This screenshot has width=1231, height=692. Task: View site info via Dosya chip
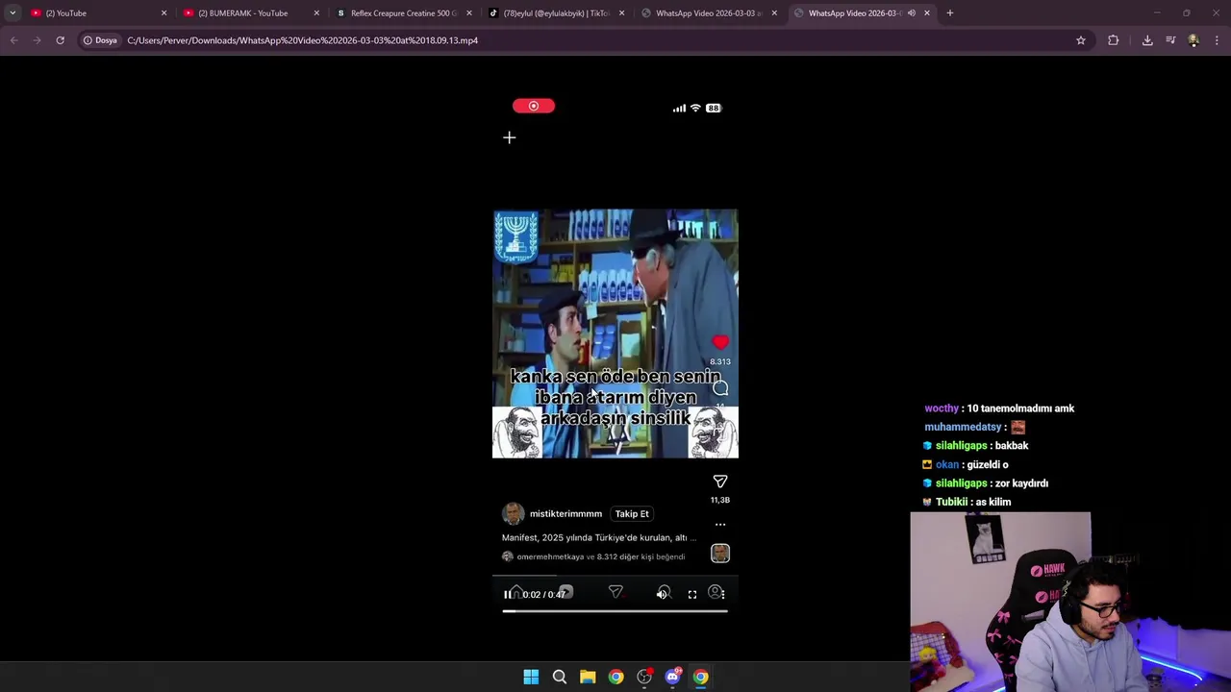click(100, 40)
